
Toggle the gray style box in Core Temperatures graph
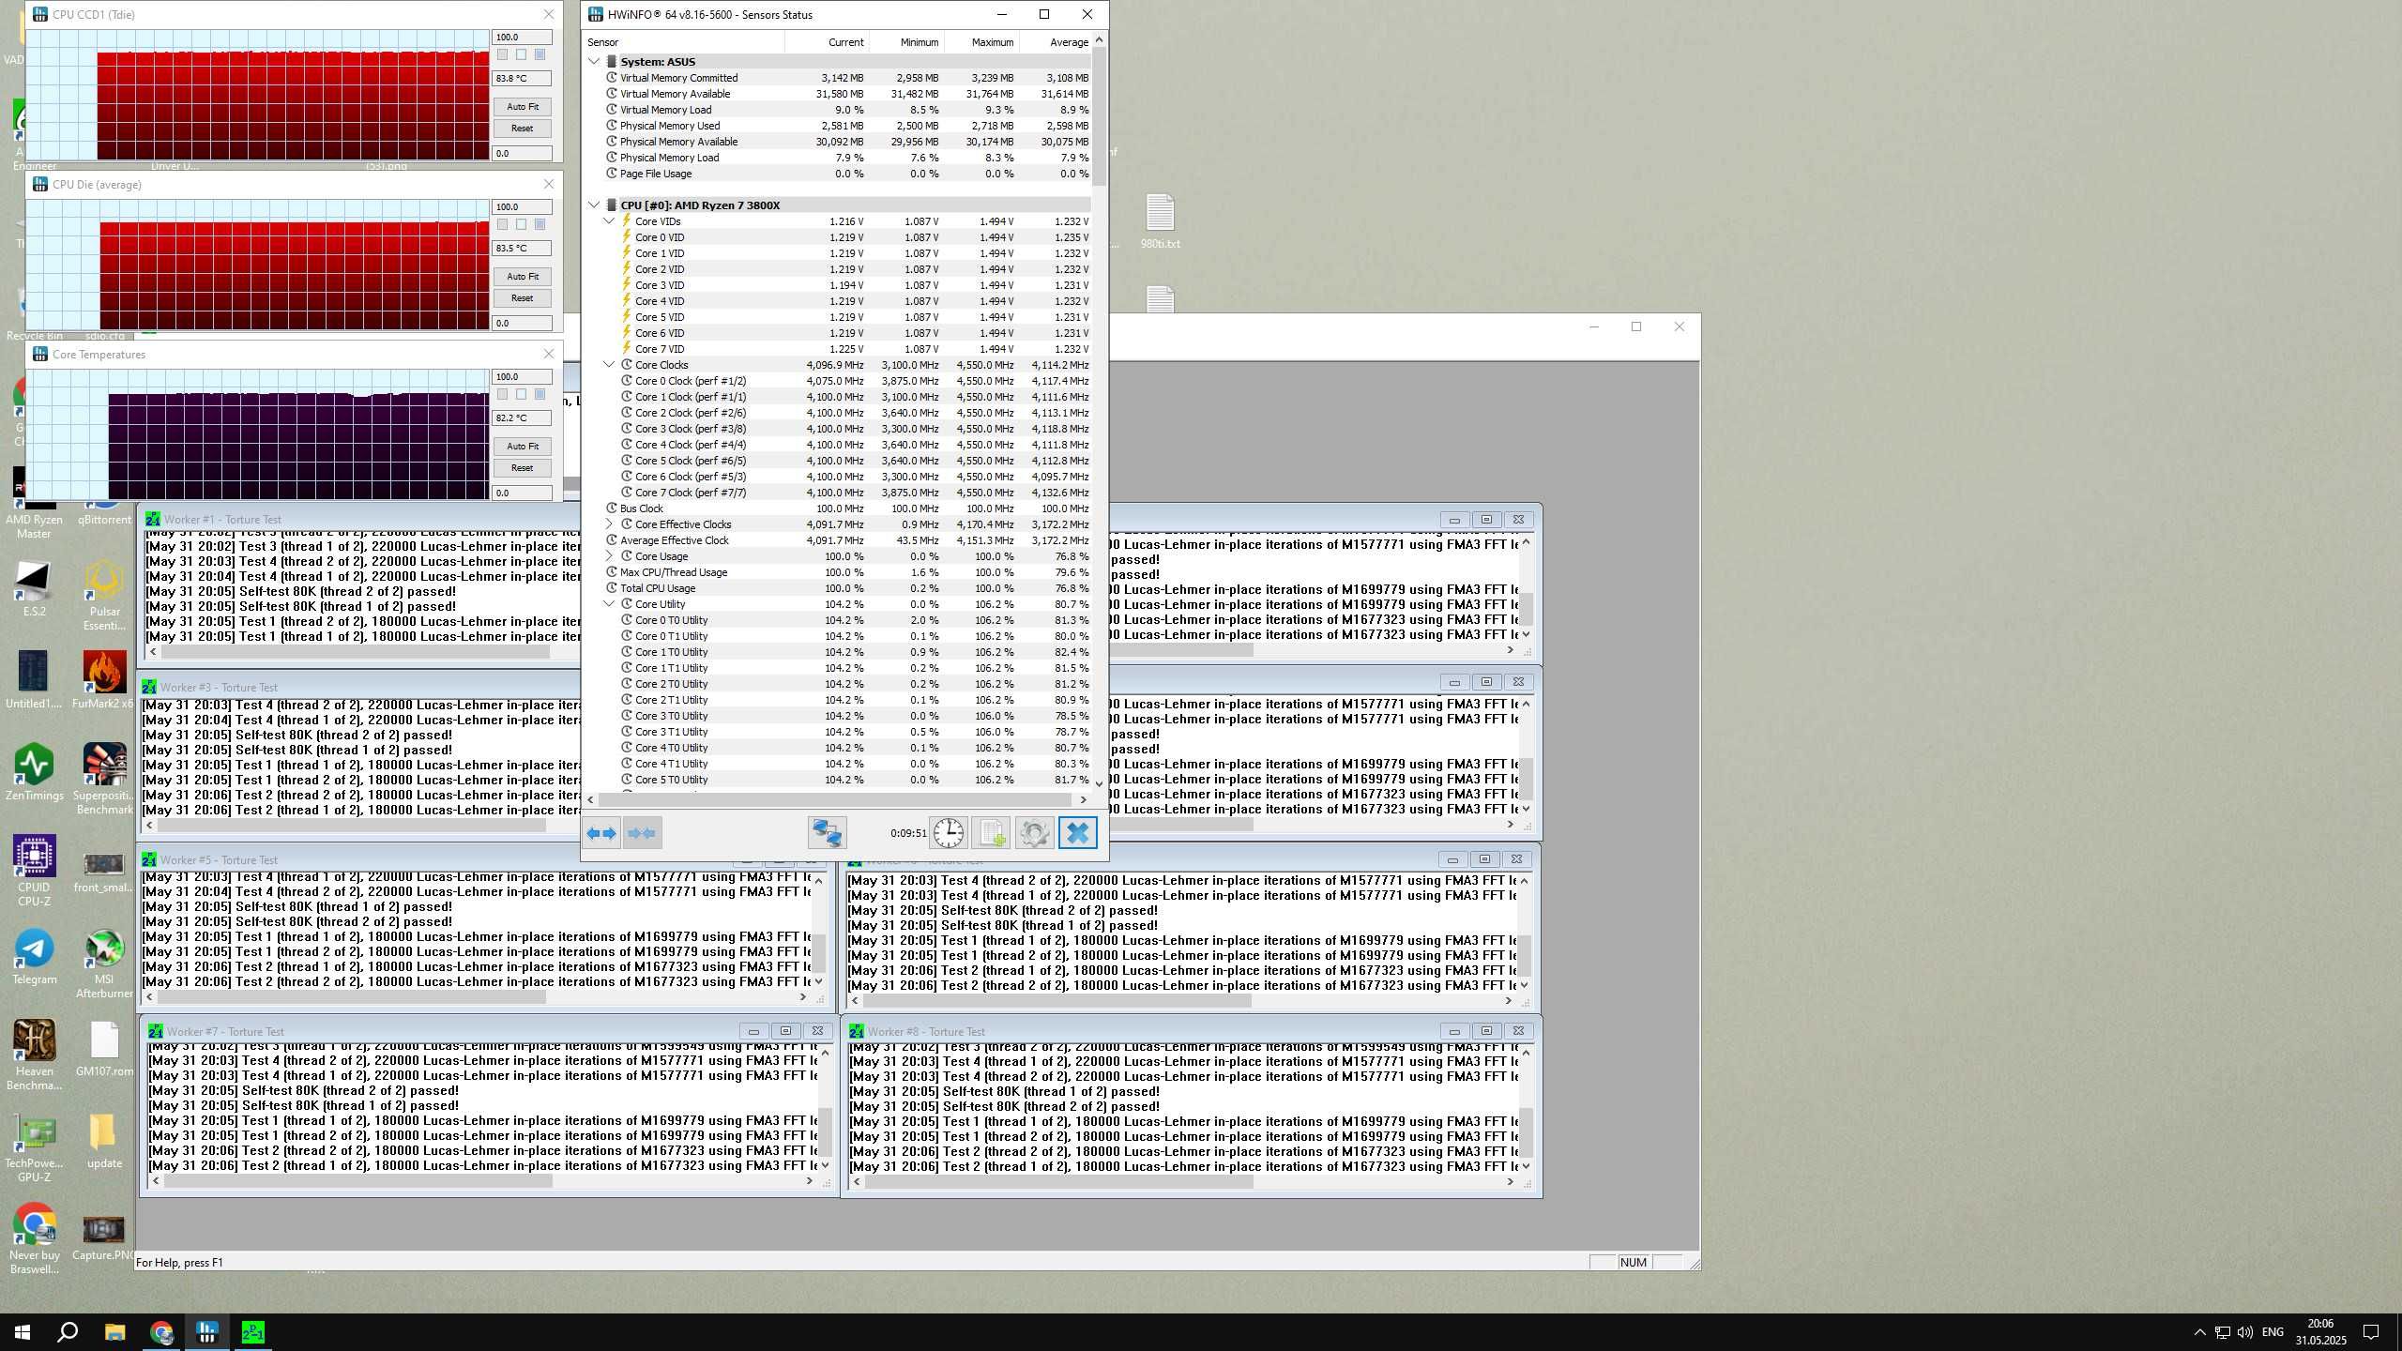(x=503, y=395)
